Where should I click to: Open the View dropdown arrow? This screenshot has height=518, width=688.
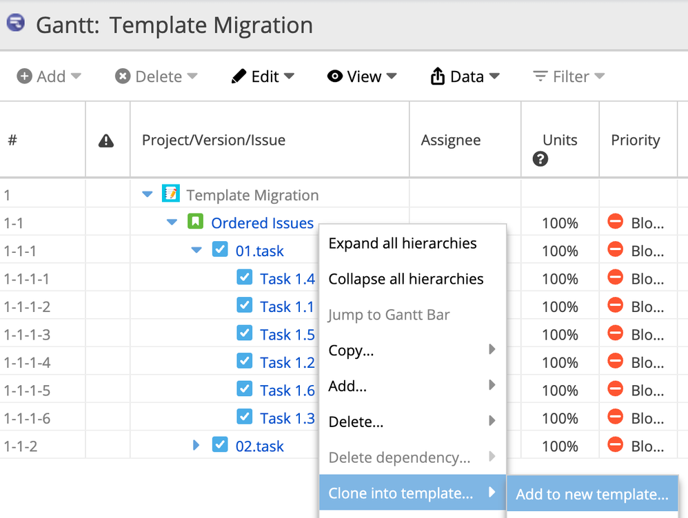coord(392,76)
